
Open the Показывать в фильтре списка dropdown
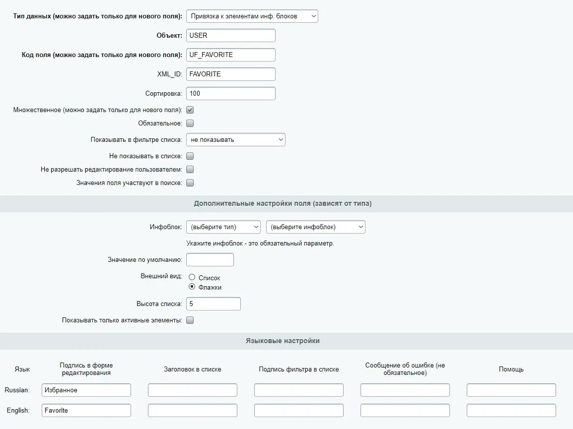(x=236, y=139)
